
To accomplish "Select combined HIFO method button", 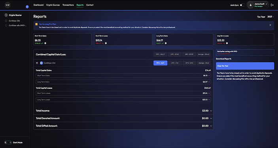I will pyautogui.click(x=189, y=54).
